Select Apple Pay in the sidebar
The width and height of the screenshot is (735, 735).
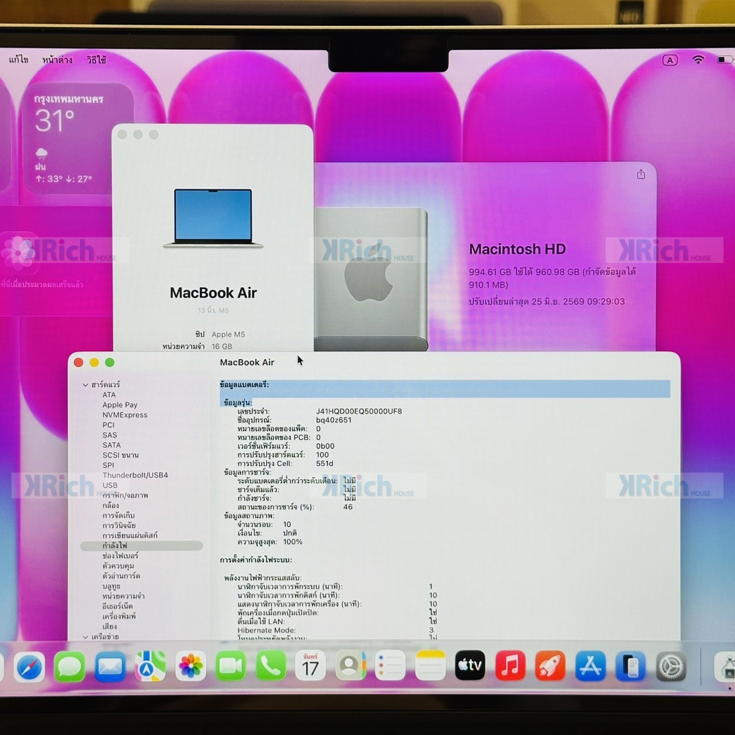tap(120, 405)
